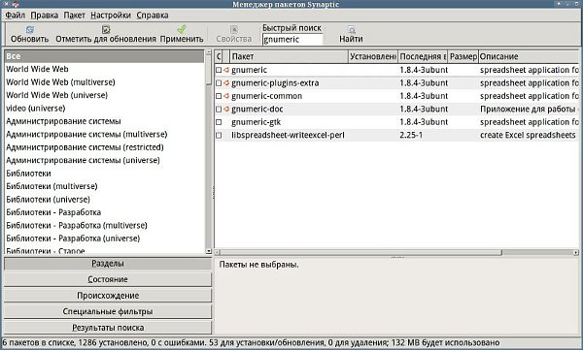Select the Все section
The height and width of the screenshot is (350, 583).
point(105,56)
